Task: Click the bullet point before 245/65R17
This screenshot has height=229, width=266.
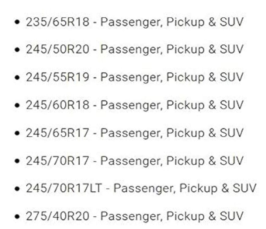Action: (18, 133)
